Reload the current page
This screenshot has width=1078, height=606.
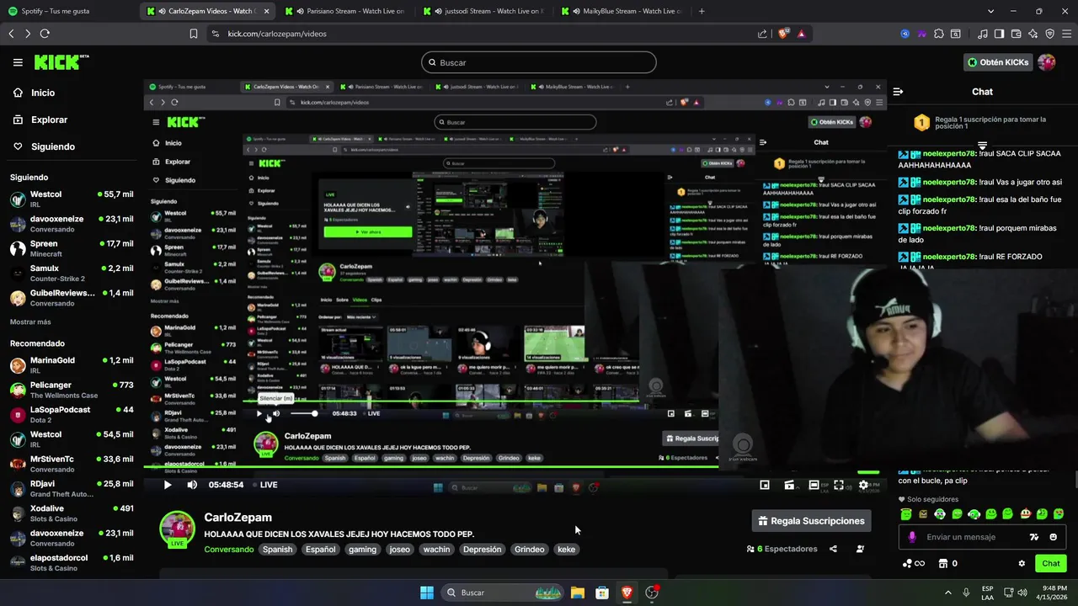pyautogui.click(x=45, y=34)
